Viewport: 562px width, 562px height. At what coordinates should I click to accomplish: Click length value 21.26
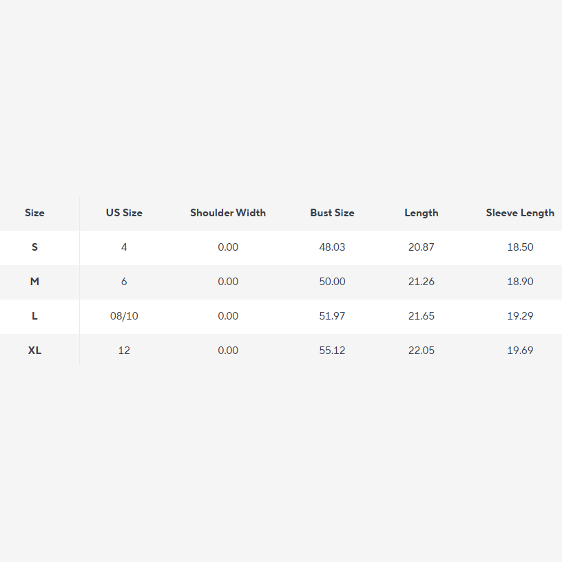coord(421,282)
